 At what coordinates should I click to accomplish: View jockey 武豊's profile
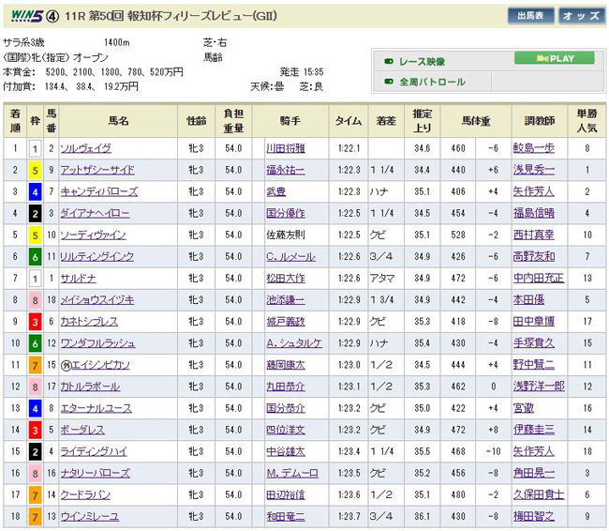[275, 191]
